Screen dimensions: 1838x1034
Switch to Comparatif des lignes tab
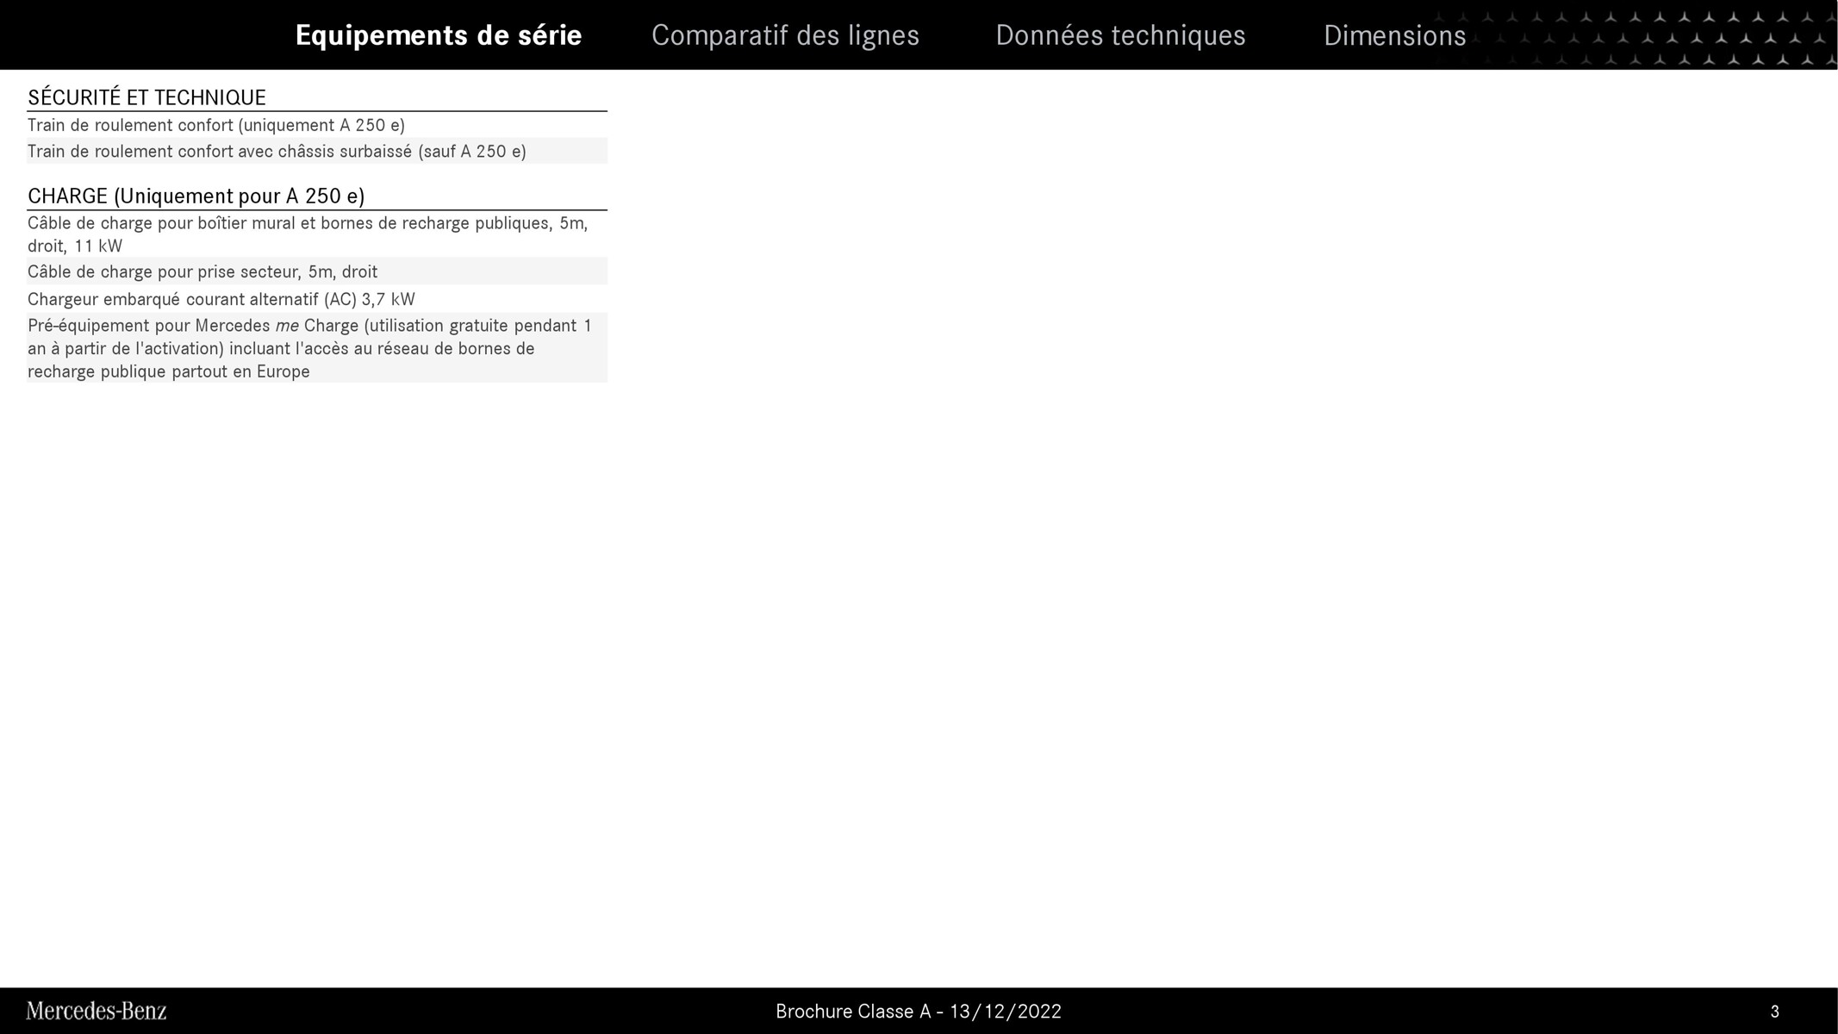(x=785, y=35)
